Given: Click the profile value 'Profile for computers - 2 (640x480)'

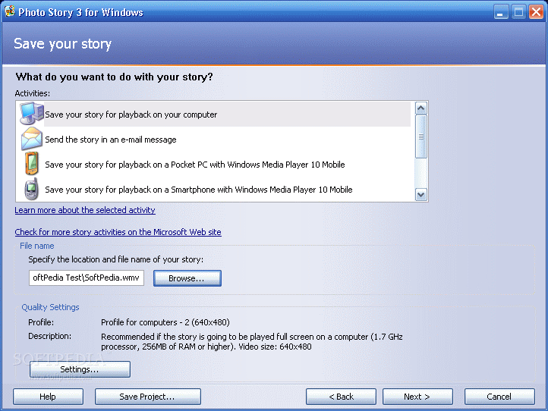Looking at the screenshot, I should tap(165, 322).
